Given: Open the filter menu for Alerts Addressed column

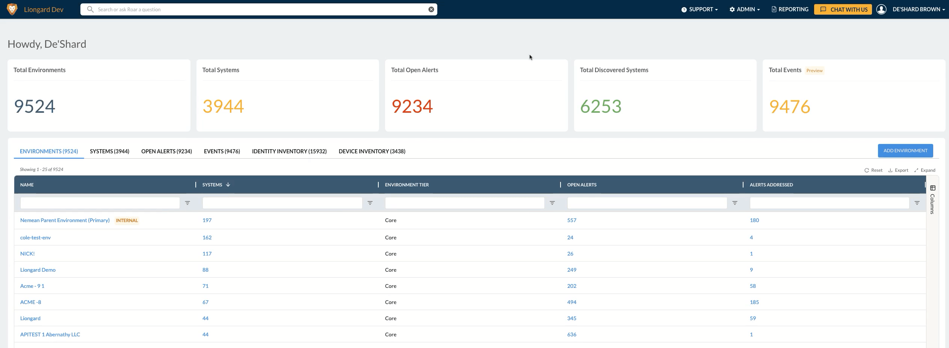Looking at the screenshot, I should click(x=917, y=203).
